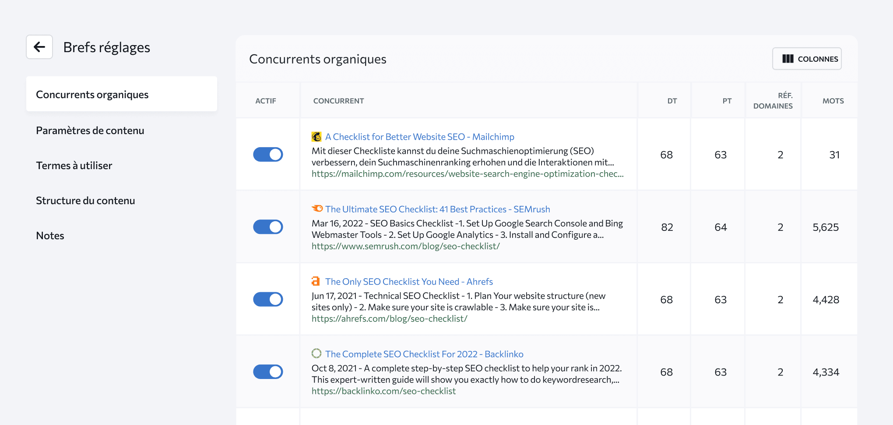Open The Complete SEO Checklist Backlinko link
The image size is (893, 425).
tap(424, 354)
